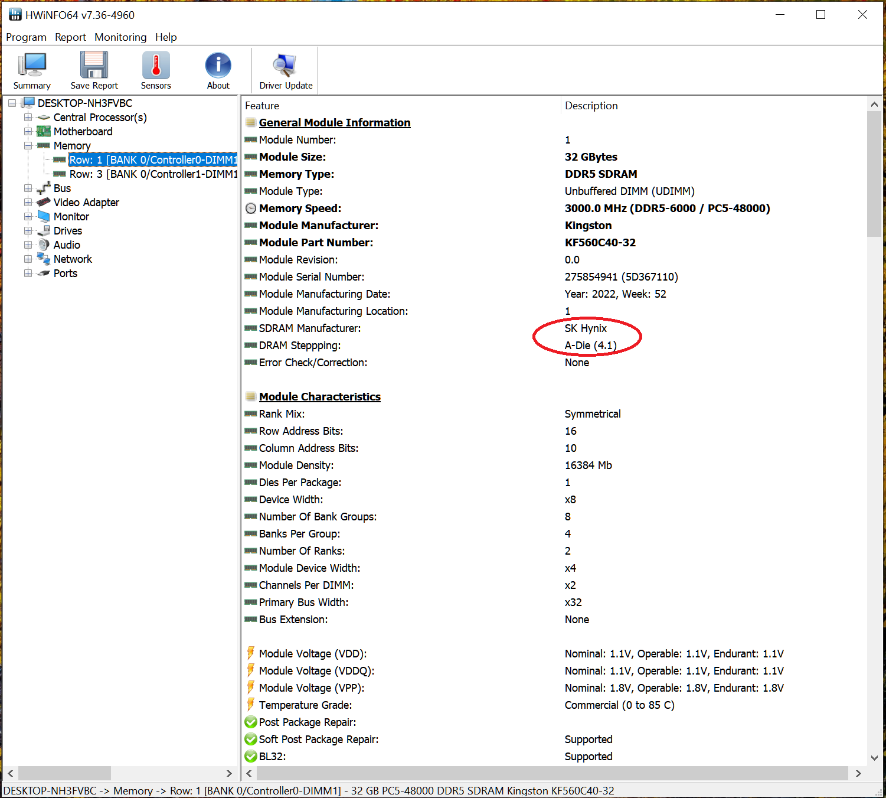This screenshot has height=798, width=886.
Task: Select the Audio tree item
Action: tap(67, 245)
